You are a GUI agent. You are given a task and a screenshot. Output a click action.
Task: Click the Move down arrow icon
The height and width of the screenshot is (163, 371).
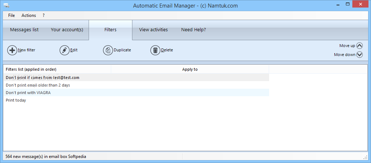(x=360, y=55)
